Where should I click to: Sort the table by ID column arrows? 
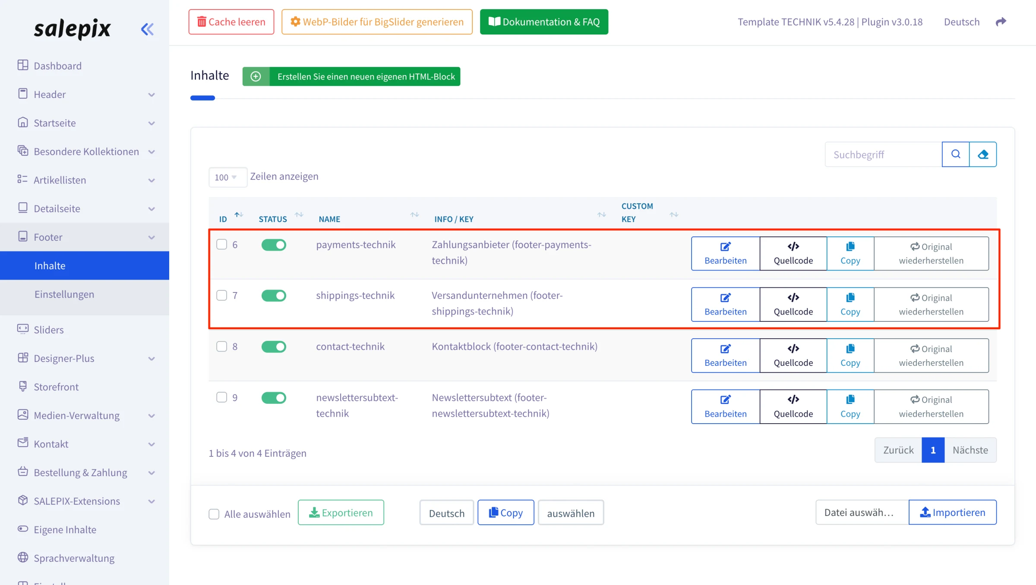click(x=239, y=214)
